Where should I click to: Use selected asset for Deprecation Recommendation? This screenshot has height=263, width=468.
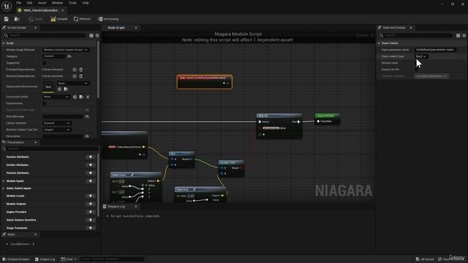59,89
